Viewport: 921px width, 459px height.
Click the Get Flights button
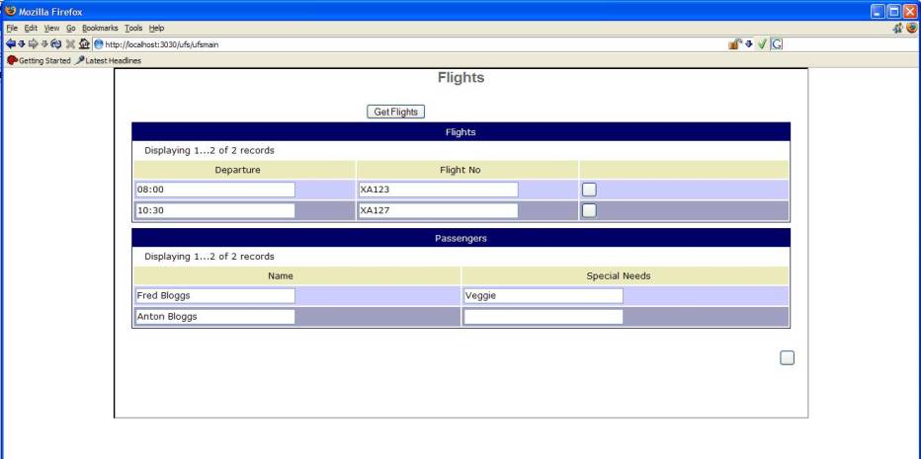click(395, 113)
